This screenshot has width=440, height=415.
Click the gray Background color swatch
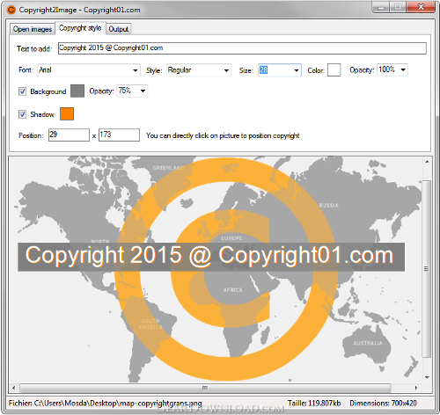tap(77, 91)
